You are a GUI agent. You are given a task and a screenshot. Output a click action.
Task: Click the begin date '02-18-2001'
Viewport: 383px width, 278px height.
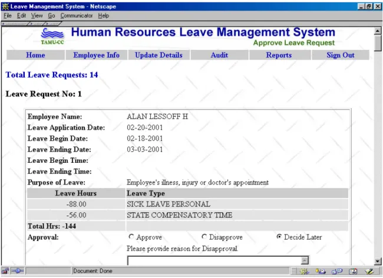(144, 139)
